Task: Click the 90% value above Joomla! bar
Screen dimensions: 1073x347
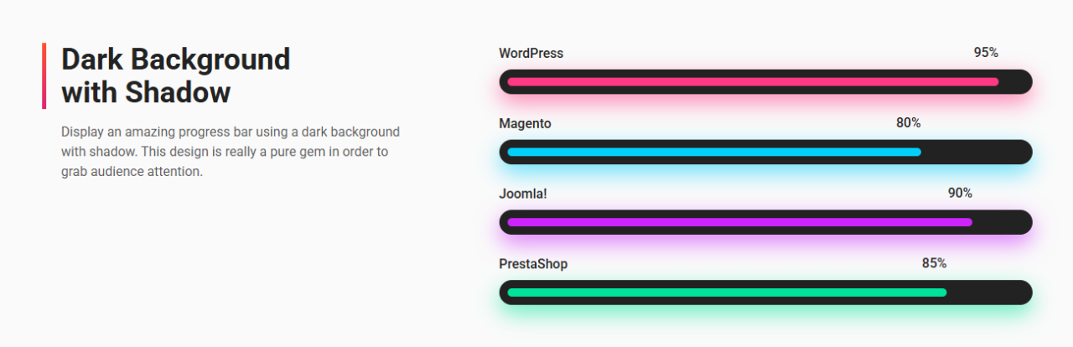Action: 960,194
